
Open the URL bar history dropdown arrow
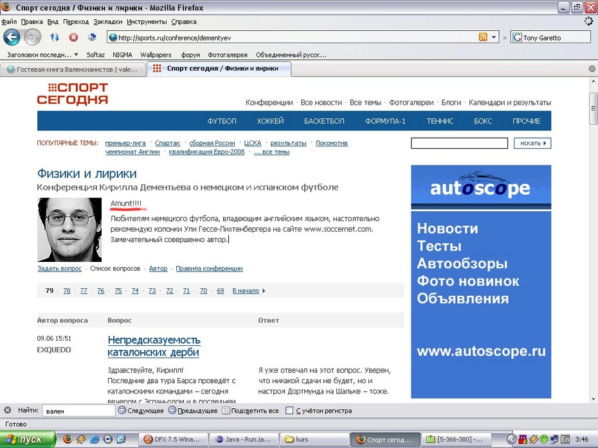pyautogui.click(x=494, y=37)
